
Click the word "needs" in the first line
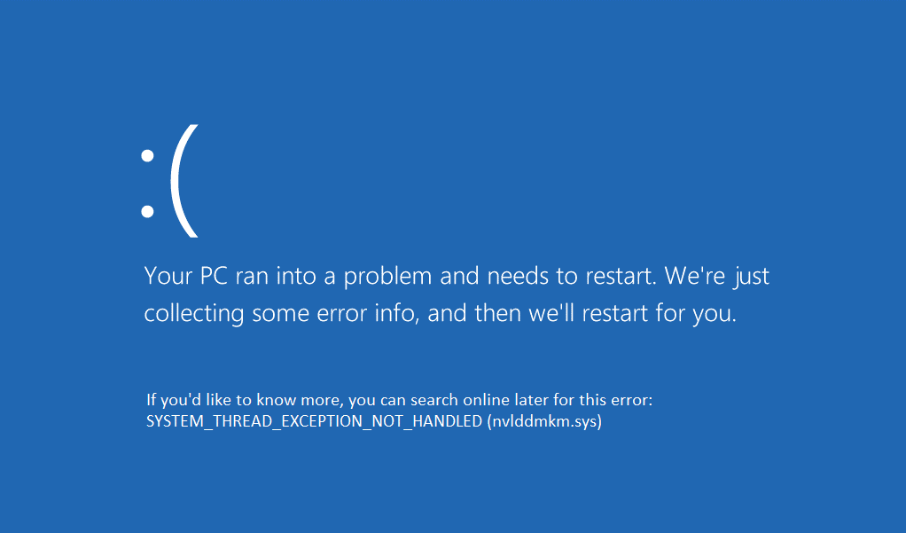[x=517, y=276]
